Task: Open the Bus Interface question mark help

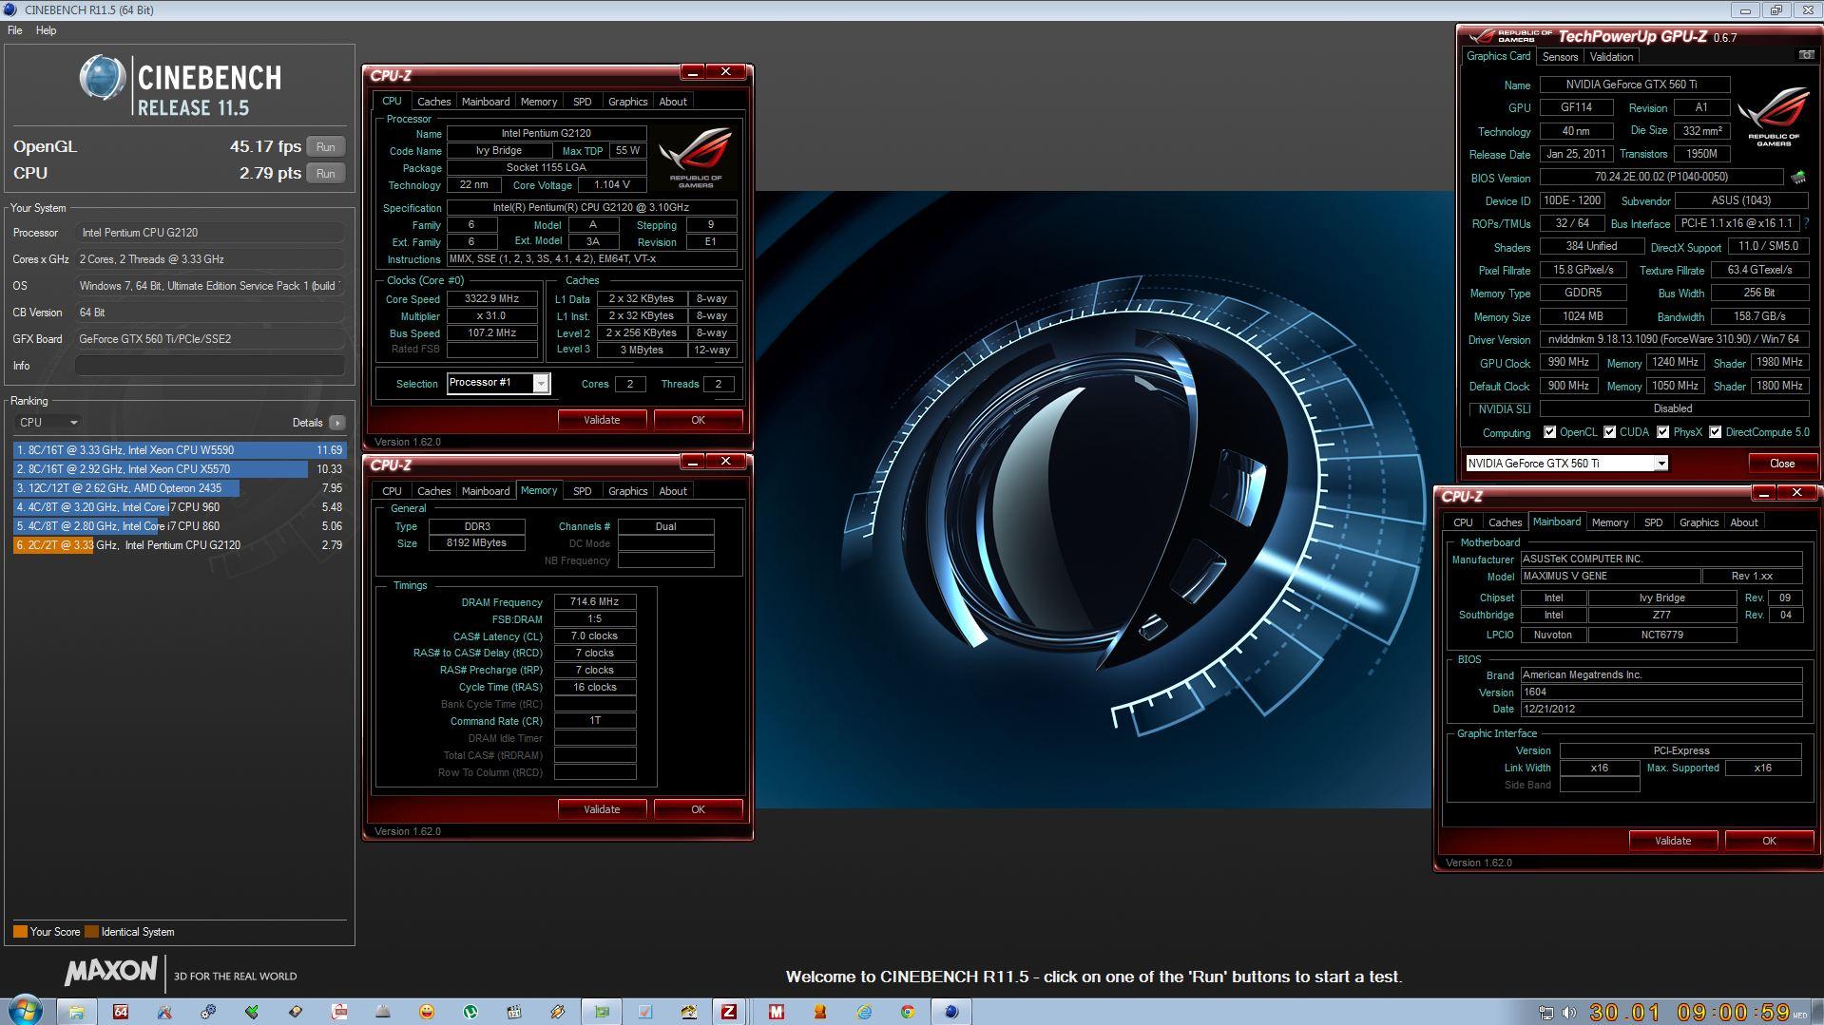Action: [1806, 223]
